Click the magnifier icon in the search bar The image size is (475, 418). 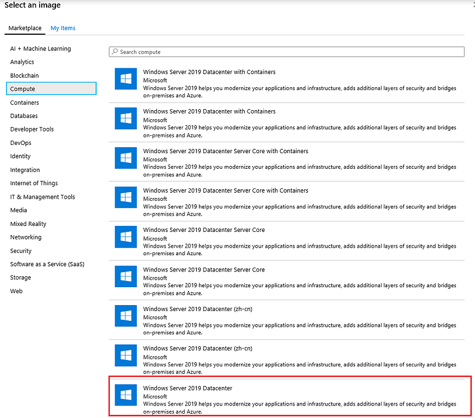[115, 52]
